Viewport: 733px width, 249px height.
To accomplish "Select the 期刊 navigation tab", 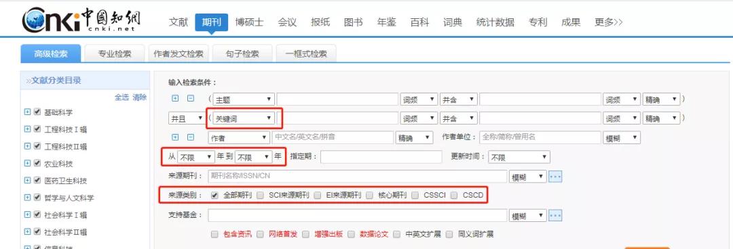I will (x=211, y=22).
